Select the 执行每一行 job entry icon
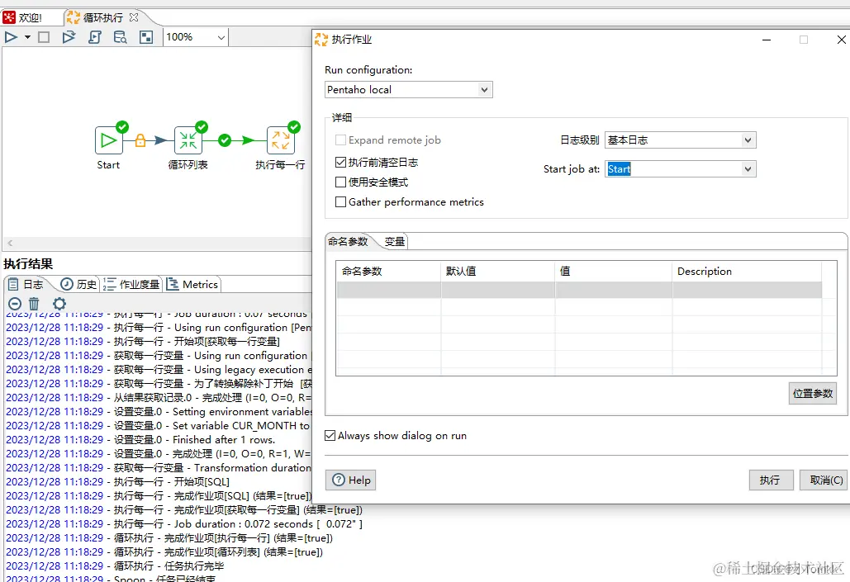850x582 pixels. pos(281,140)
